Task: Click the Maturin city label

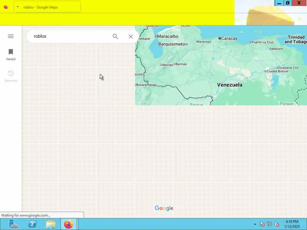Action: (277, 49)
